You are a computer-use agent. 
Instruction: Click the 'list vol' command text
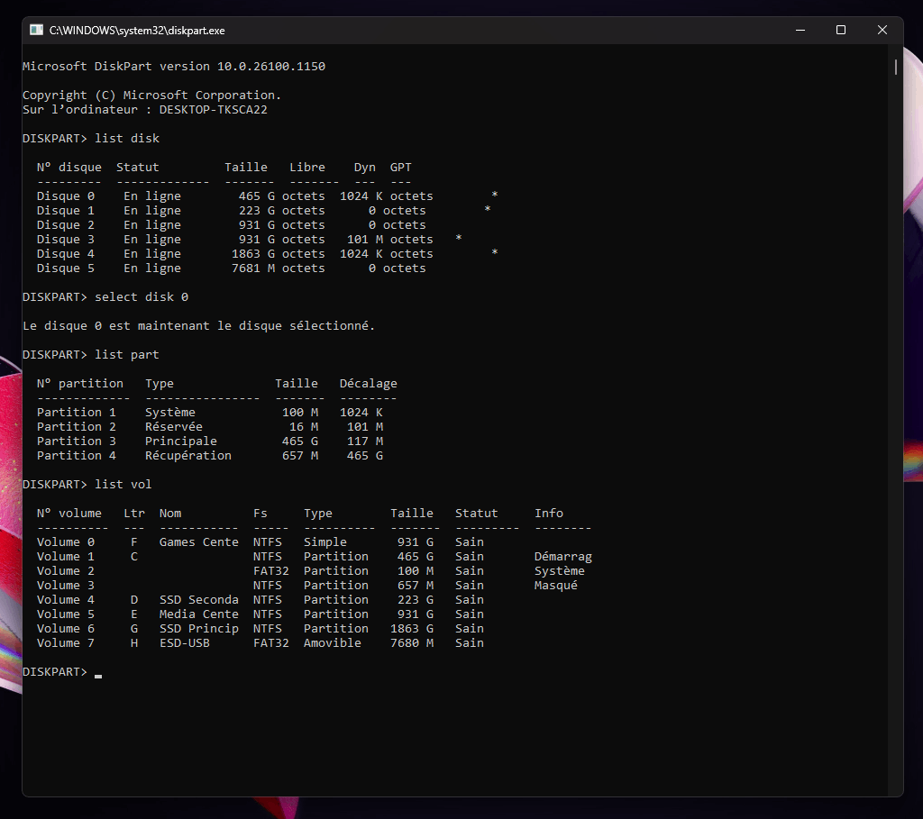coord(123,484)
